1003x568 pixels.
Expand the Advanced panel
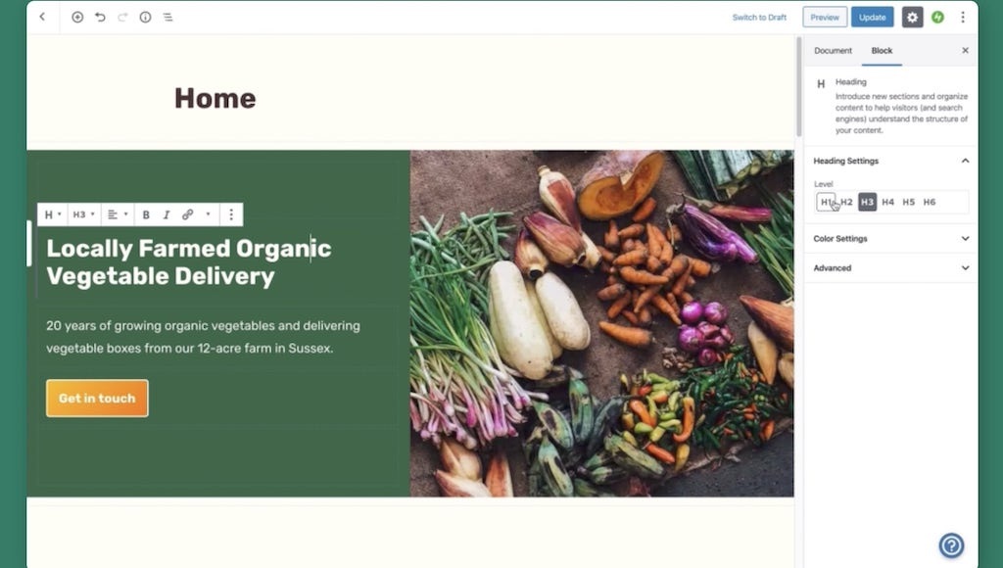(x=890, y=268)
